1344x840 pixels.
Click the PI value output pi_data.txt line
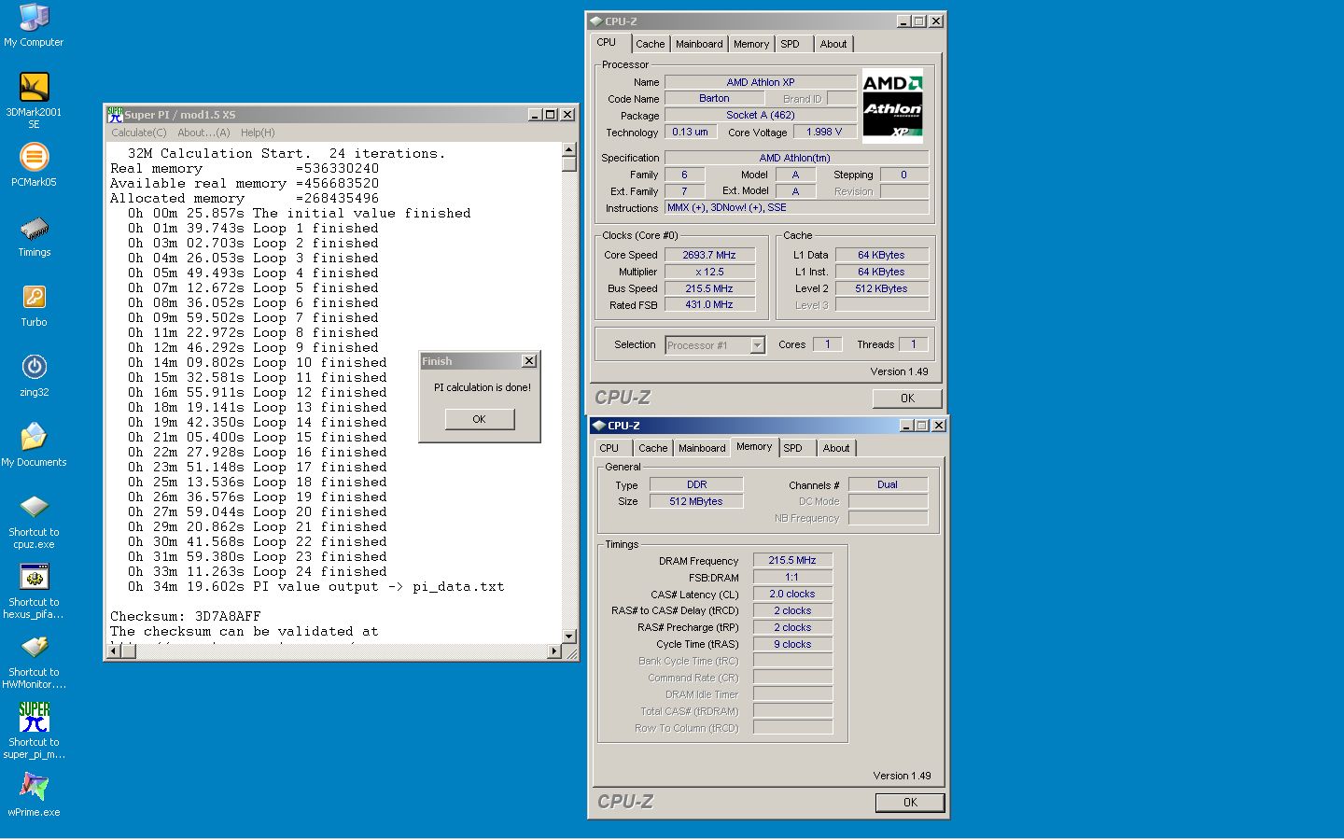[x=316, y=587]
